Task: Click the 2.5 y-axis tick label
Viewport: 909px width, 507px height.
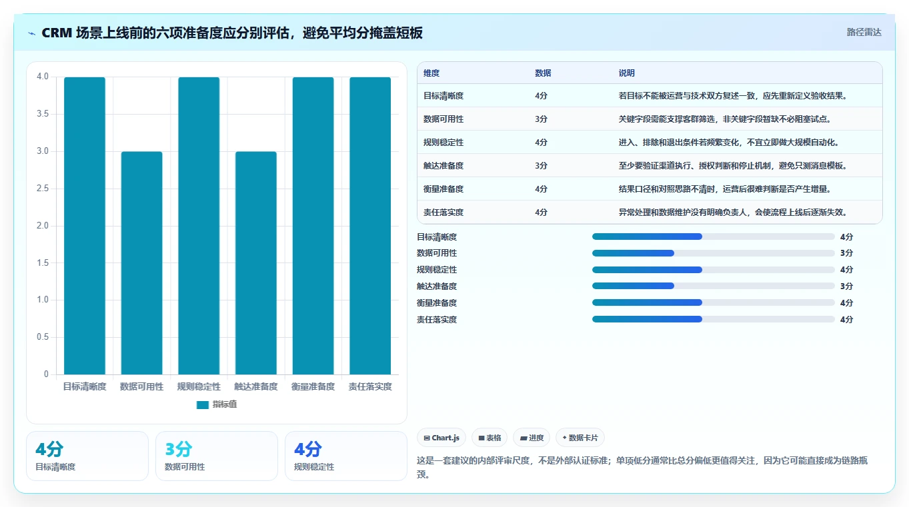Action: click(43, 189)
